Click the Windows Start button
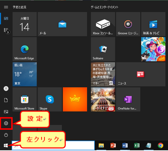This screenshot has height=151, width=168. coord(6,145)
